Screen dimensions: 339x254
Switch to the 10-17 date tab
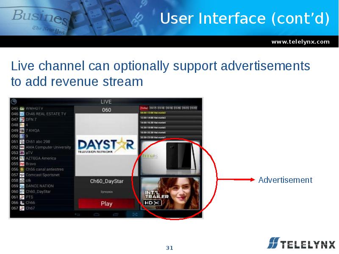tap(153, 108)
